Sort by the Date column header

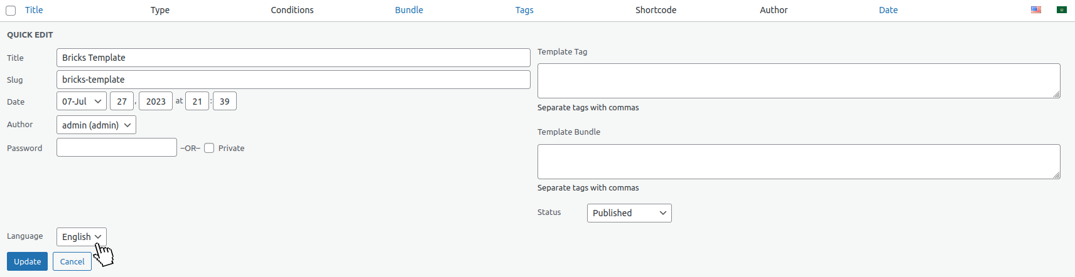tap(888, 10)
